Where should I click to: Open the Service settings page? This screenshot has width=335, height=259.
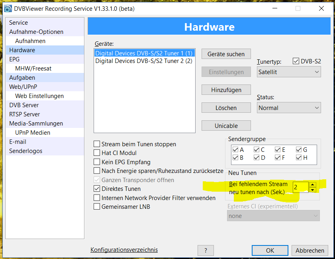pos(45,22)
